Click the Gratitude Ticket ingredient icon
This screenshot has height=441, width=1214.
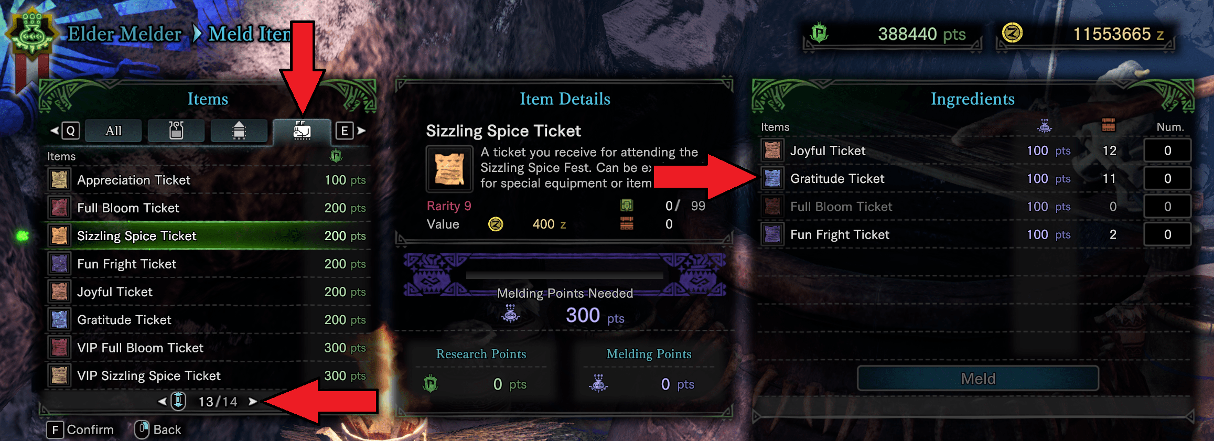(x=772, y=179)
